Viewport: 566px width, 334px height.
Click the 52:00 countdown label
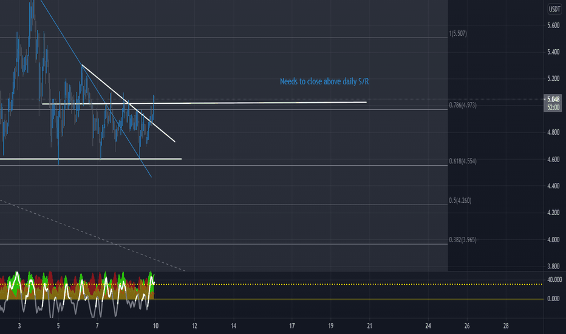click(x=553, y=107)
